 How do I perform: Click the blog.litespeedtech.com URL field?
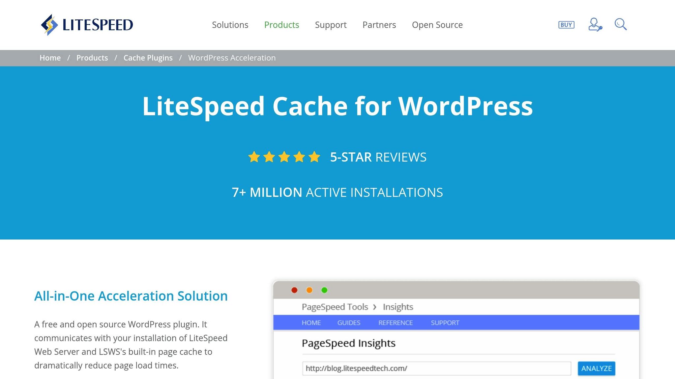tap(436, 368)
